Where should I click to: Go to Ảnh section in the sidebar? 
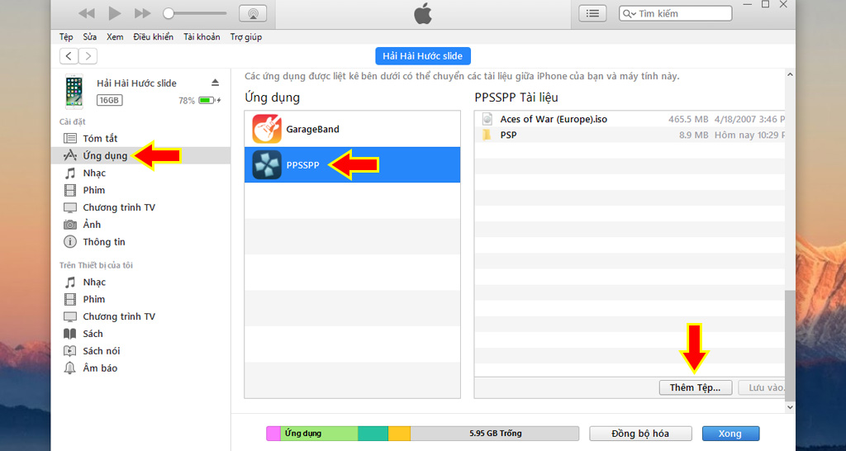coord(92,225)
